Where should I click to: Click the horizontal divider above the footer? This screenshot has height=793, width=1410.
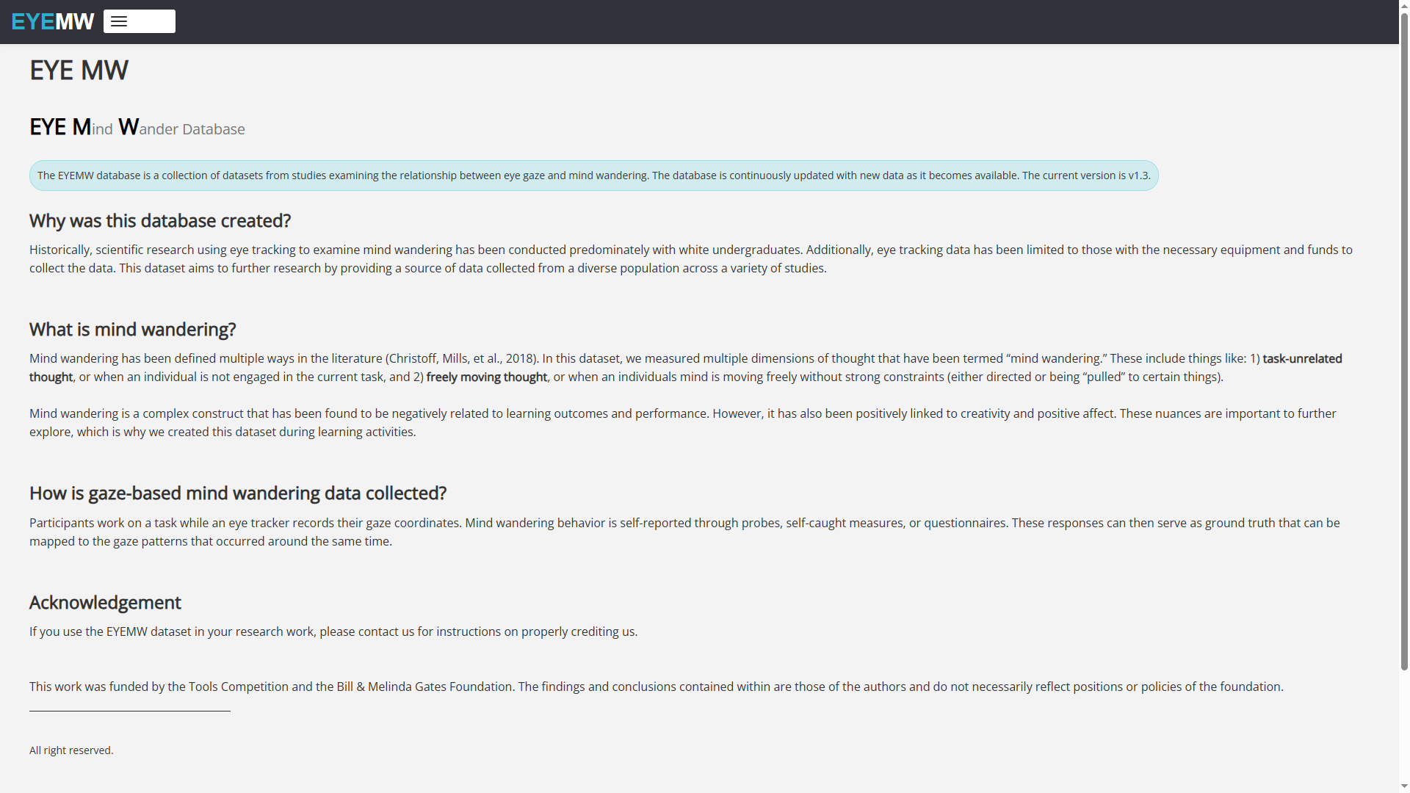tap(130, 711)
